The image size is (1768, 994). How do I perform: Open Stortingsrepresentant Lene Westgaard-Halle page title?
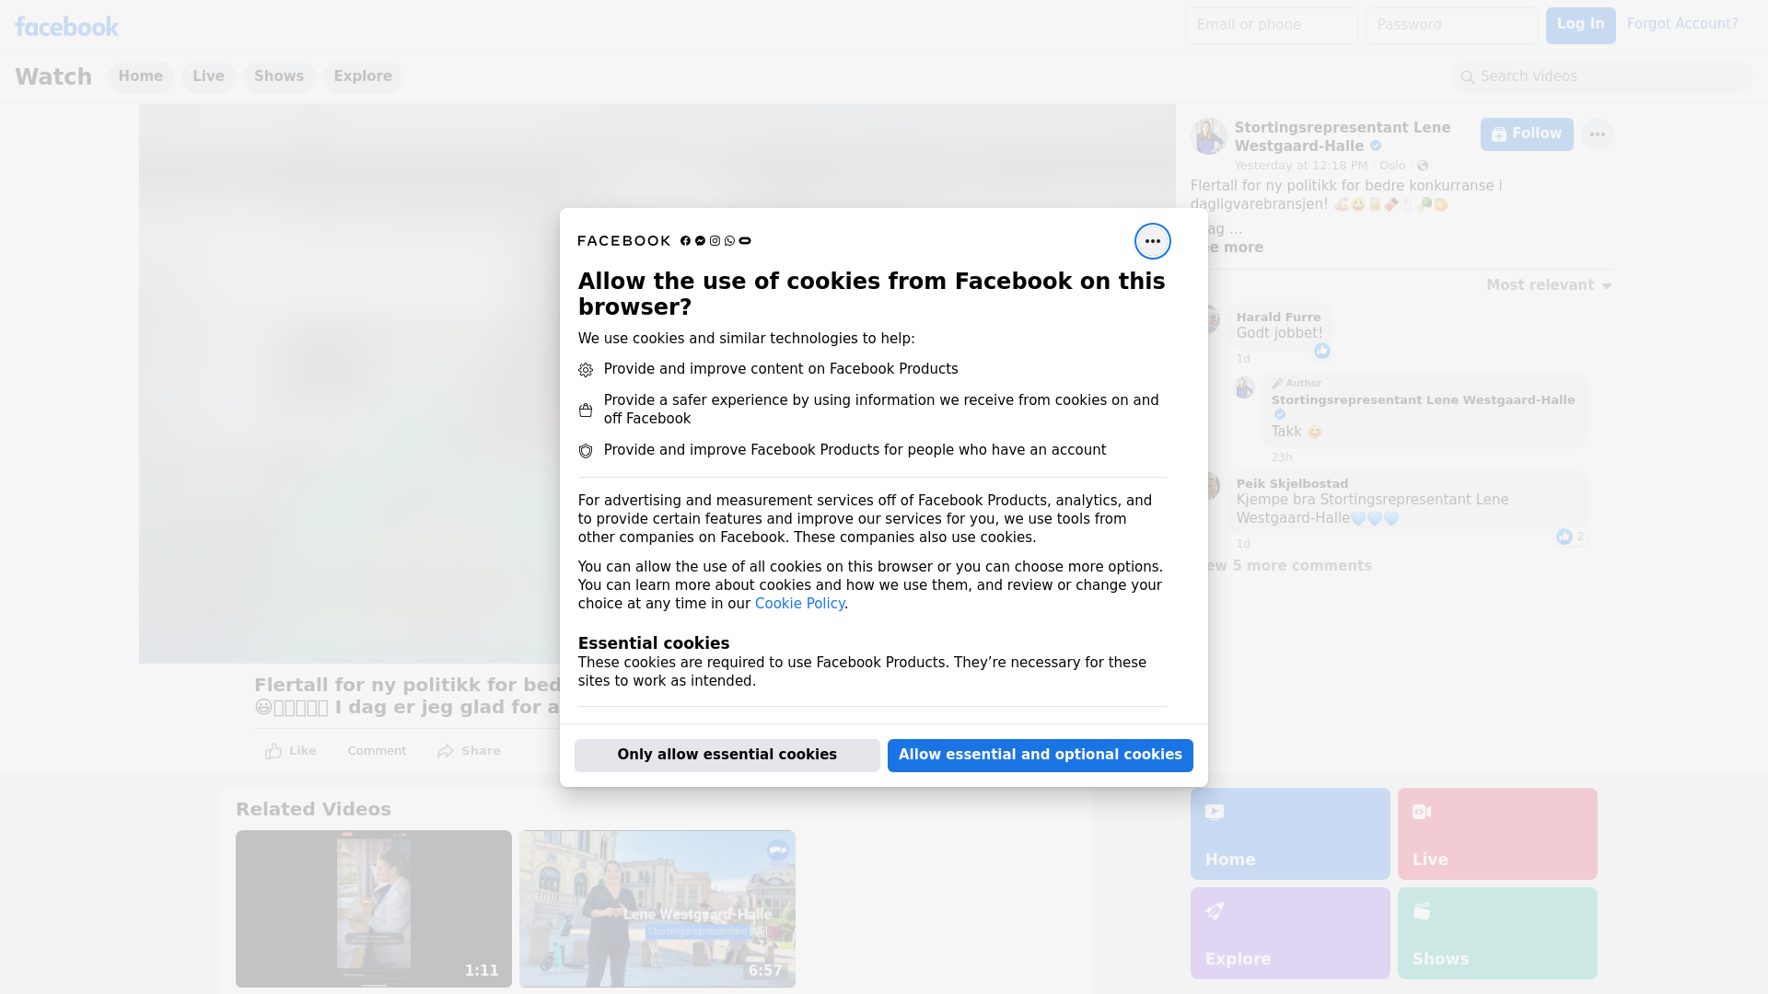coord(1343,136)
